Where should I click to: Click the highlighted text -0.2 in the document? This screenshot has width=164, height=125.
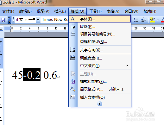(32, 75)
